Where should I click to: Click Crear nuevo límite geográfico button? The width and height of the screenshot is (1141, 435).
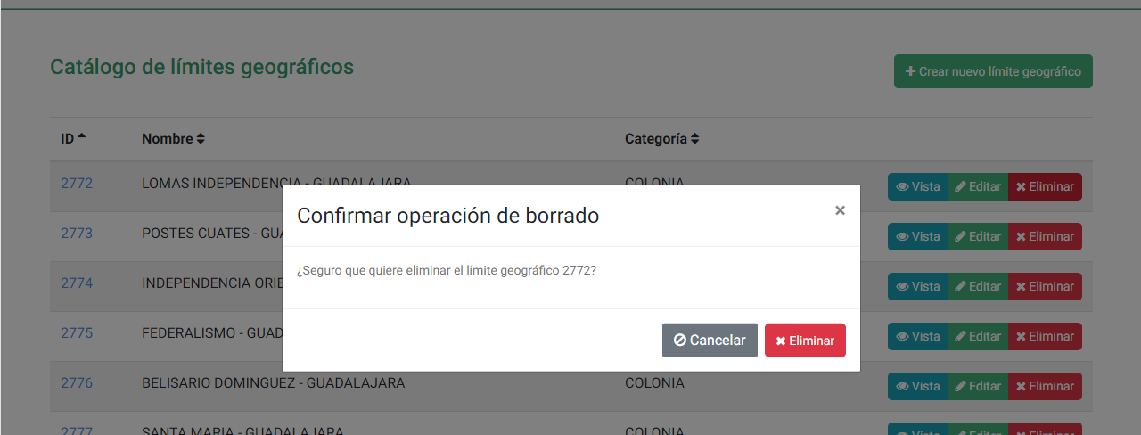pyautogui.click(x=993, y=71)
